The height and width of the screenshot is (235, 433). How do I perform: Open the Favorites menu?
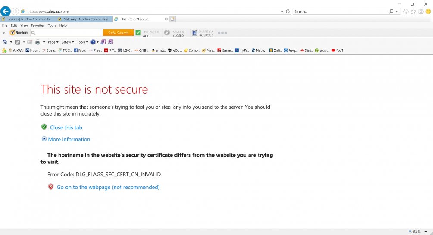tap(37, 25)
